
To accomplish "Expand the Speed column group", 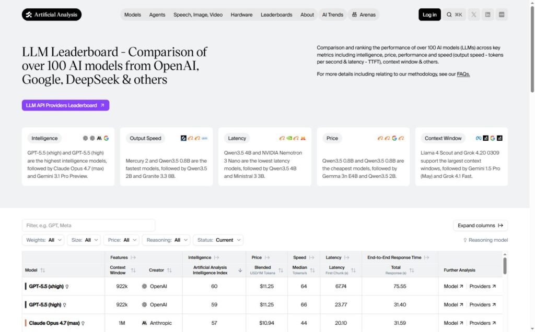I will 311,258.
